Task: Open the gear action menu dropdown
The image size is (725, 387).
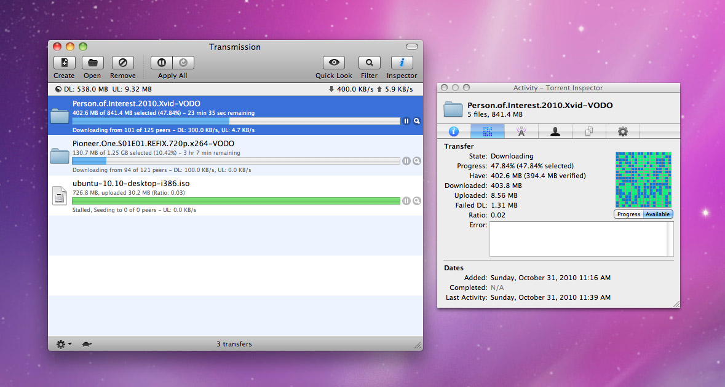Action: [x=64, y=344]
